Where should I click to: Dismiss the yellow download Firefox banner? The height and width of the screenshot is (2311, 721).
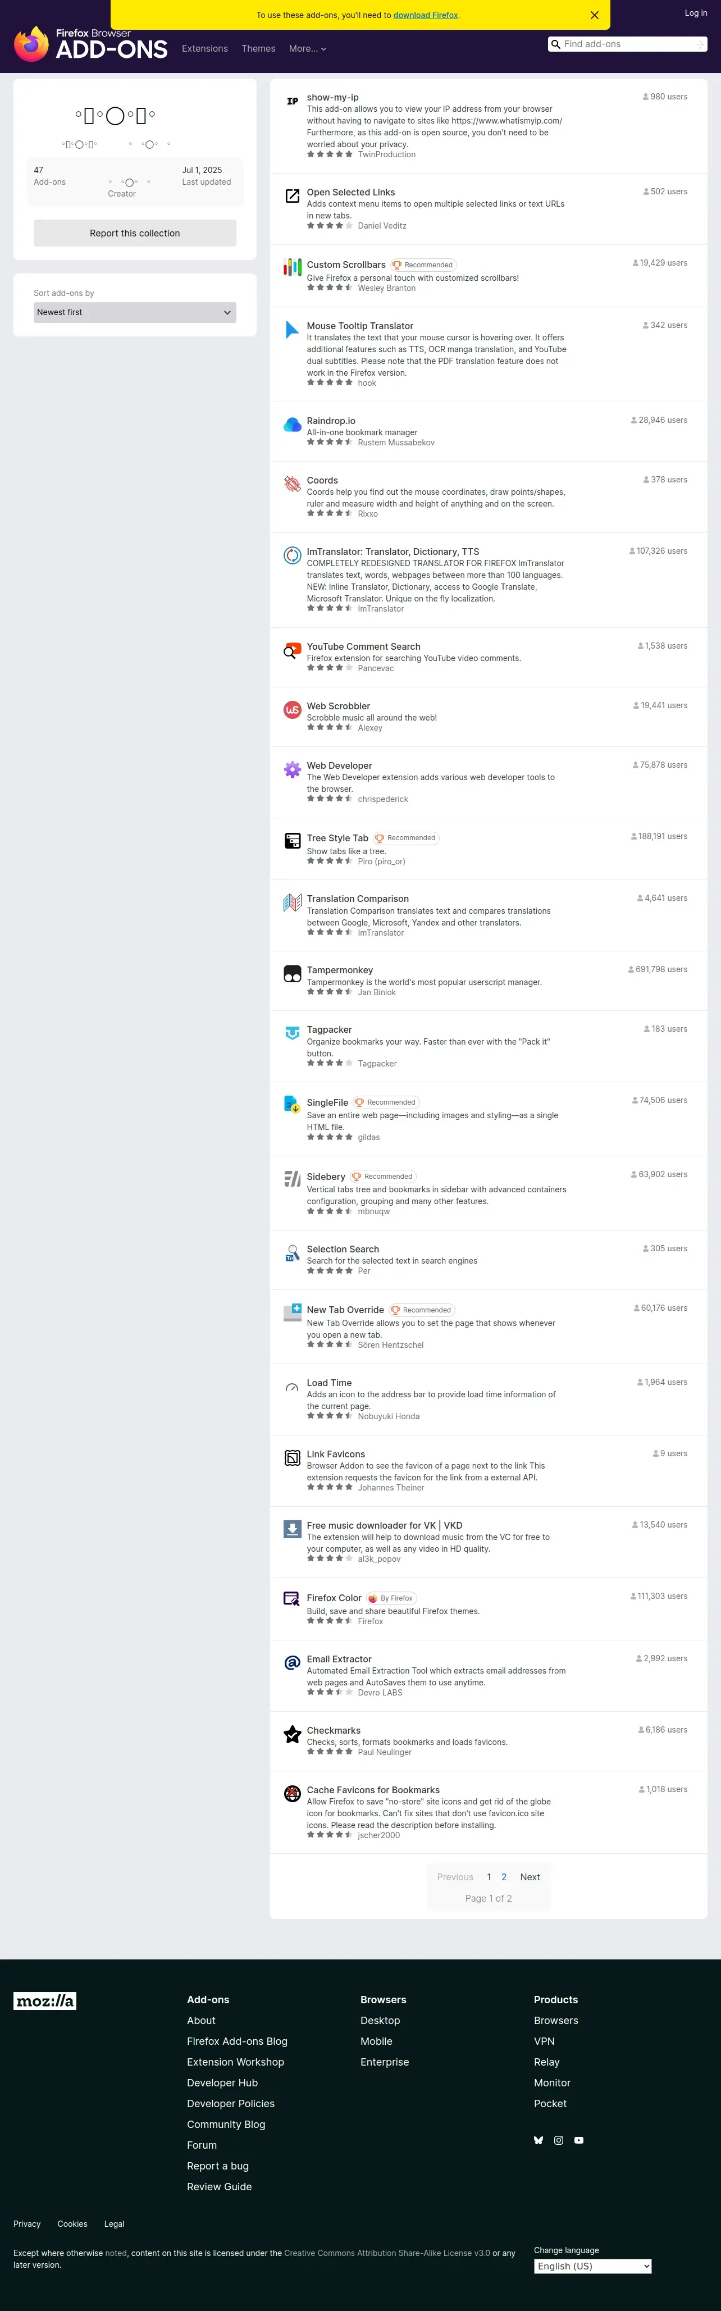(595, 15)
